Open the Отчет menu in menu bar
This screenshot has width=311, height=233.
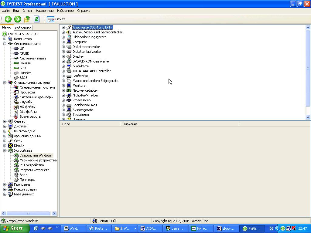click(27, 11)
